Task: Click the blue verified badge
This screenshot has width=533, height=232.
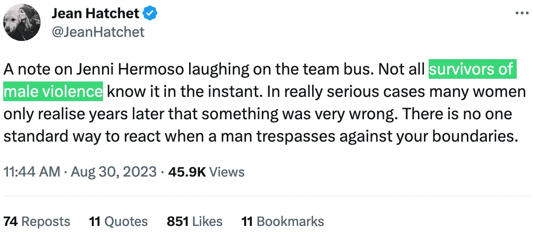Action: coord(150,14)
